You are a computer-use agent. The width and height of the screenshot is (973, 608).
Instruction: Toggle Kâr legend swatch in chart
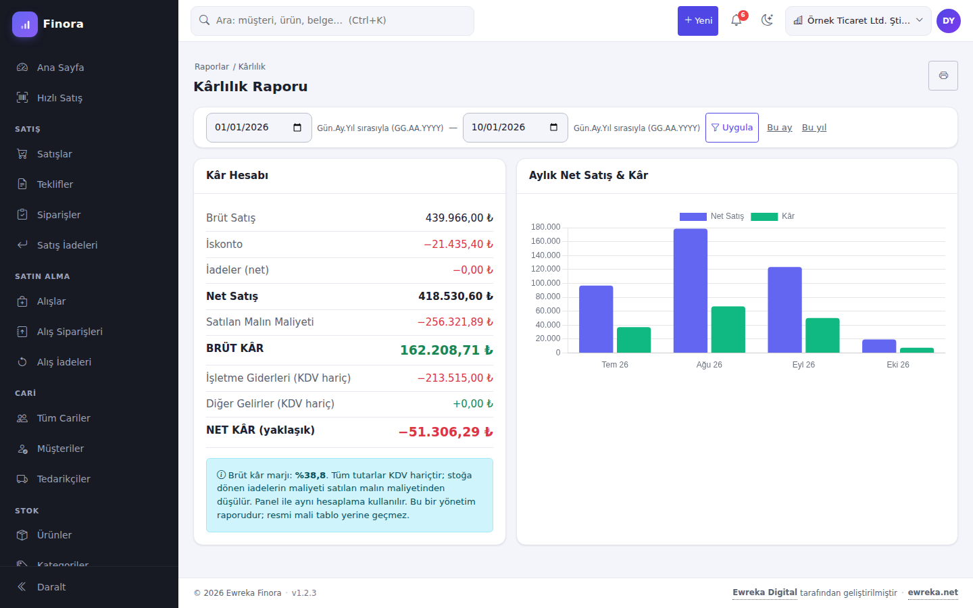pyautogui.click(x=764, y=217)
